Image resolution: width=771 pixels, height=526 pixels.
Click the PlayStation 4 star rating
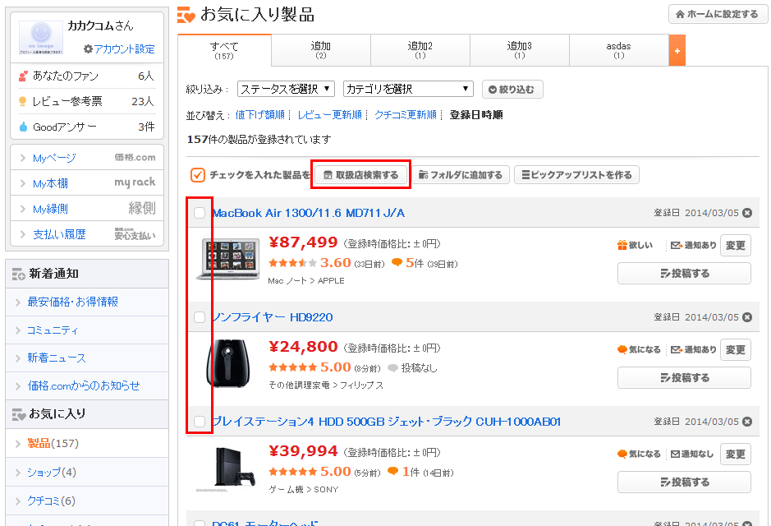292,472
